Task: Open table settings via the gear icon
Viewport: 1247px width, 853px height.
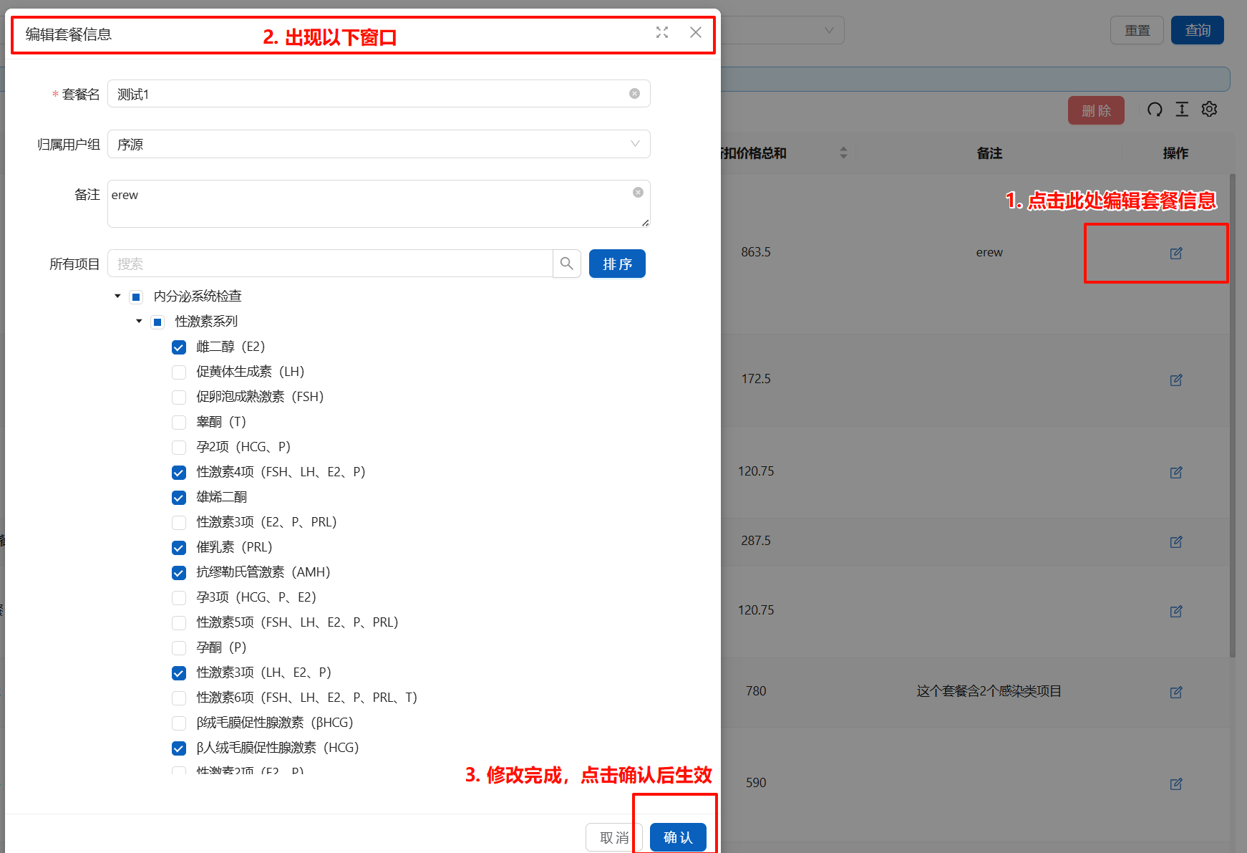Action: [1209, 110]
